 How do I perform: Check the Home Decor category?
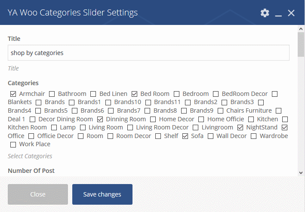pyautogui.click(x=153, y=119)
